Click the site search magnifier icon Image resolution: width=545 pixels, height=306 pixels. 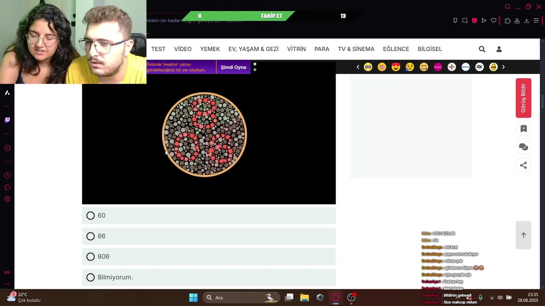pos(482,49)
